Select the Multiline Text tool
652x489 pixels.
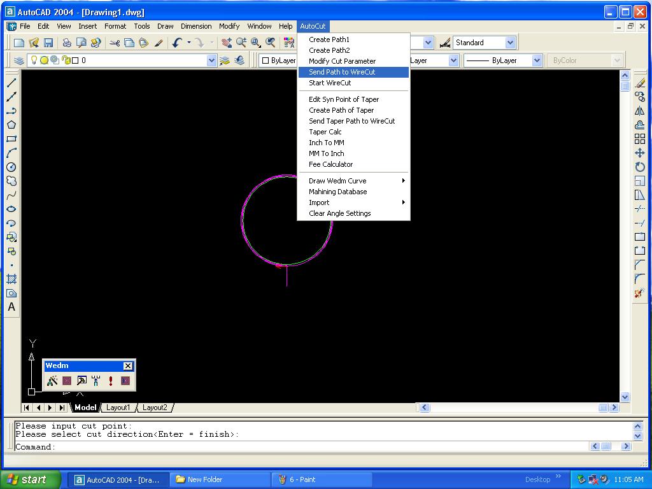(x=11, y=307)
